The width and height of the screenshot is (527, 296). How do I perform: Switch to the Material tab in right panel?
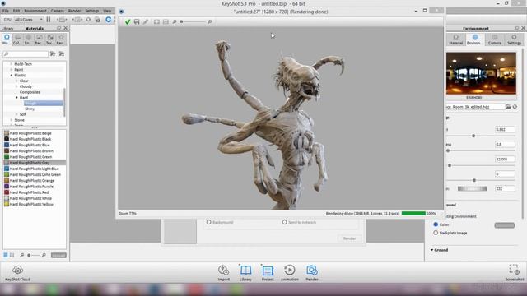(455, 39)
